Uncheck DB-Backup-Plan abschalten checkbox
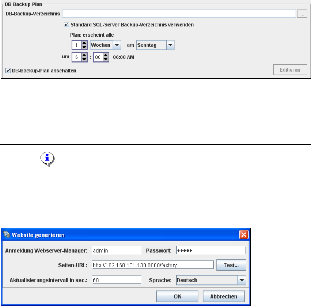 click(8, 71)
